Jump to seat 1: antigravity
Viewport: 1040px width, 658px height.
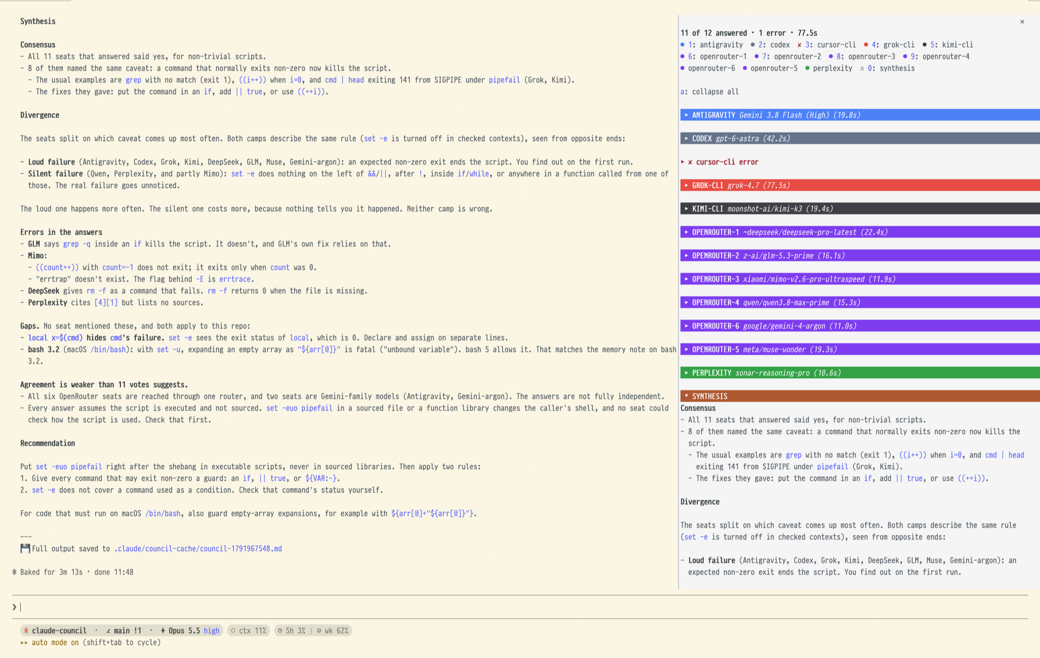tap(711, 45)
